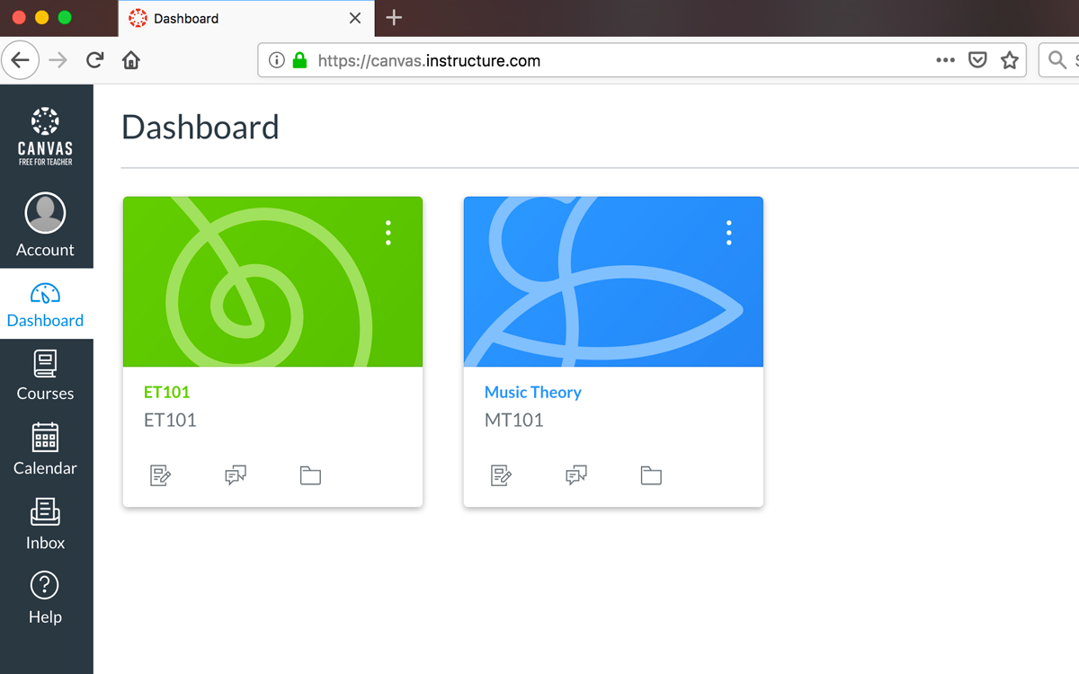Screen dimensions: 1079x674
Task: Expand ET101 card options menu (three dots)
Action: [x=388, y=233]
